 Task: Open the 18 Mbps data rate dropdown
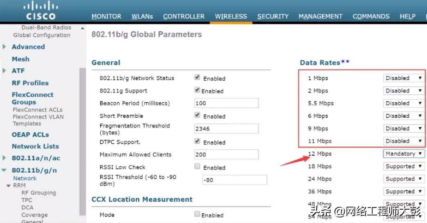click(x=404, y=166)
